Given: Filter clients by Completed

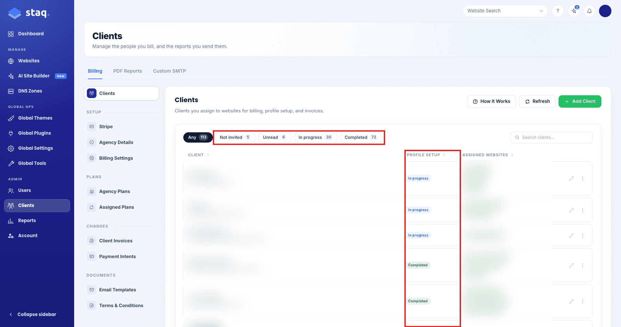Looking at the screenshot, I should point(361,137).
